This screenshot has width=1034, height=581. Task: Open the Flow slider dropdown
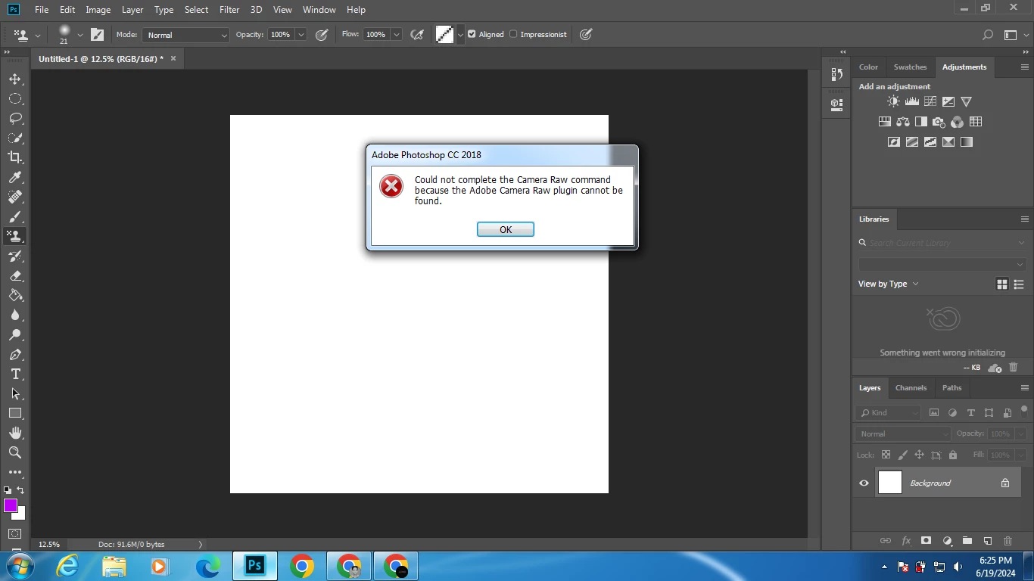[x=396, y=35]
